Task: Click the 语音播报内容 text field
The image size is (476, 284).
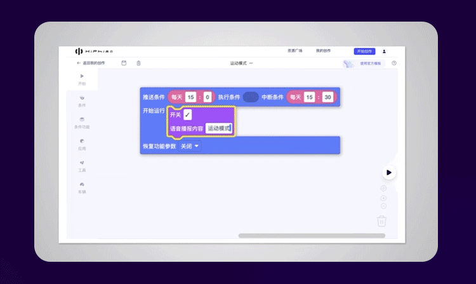Action: click(x=219, y=128)
